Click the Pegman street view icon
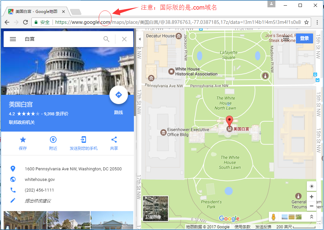324x230 pixels. point(273,217)
